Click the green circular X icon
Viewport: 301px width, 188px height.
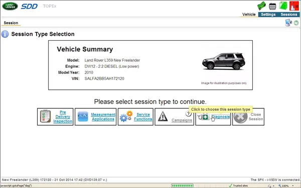(x=296, y=23)
